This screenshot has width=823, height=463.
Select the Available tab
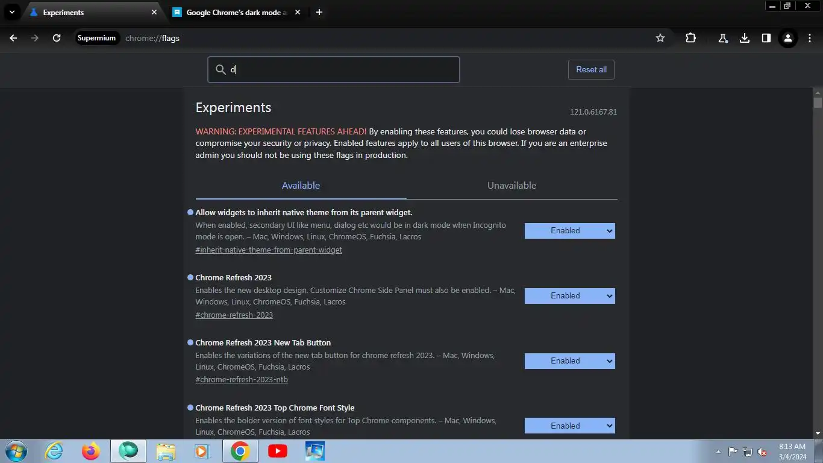pyautogui.click(x=301, y=186)
